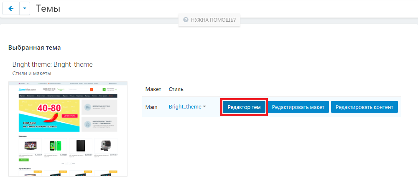Click the action camera product in theme preview
The image size is (418, 182).
(x=105, y=146)
